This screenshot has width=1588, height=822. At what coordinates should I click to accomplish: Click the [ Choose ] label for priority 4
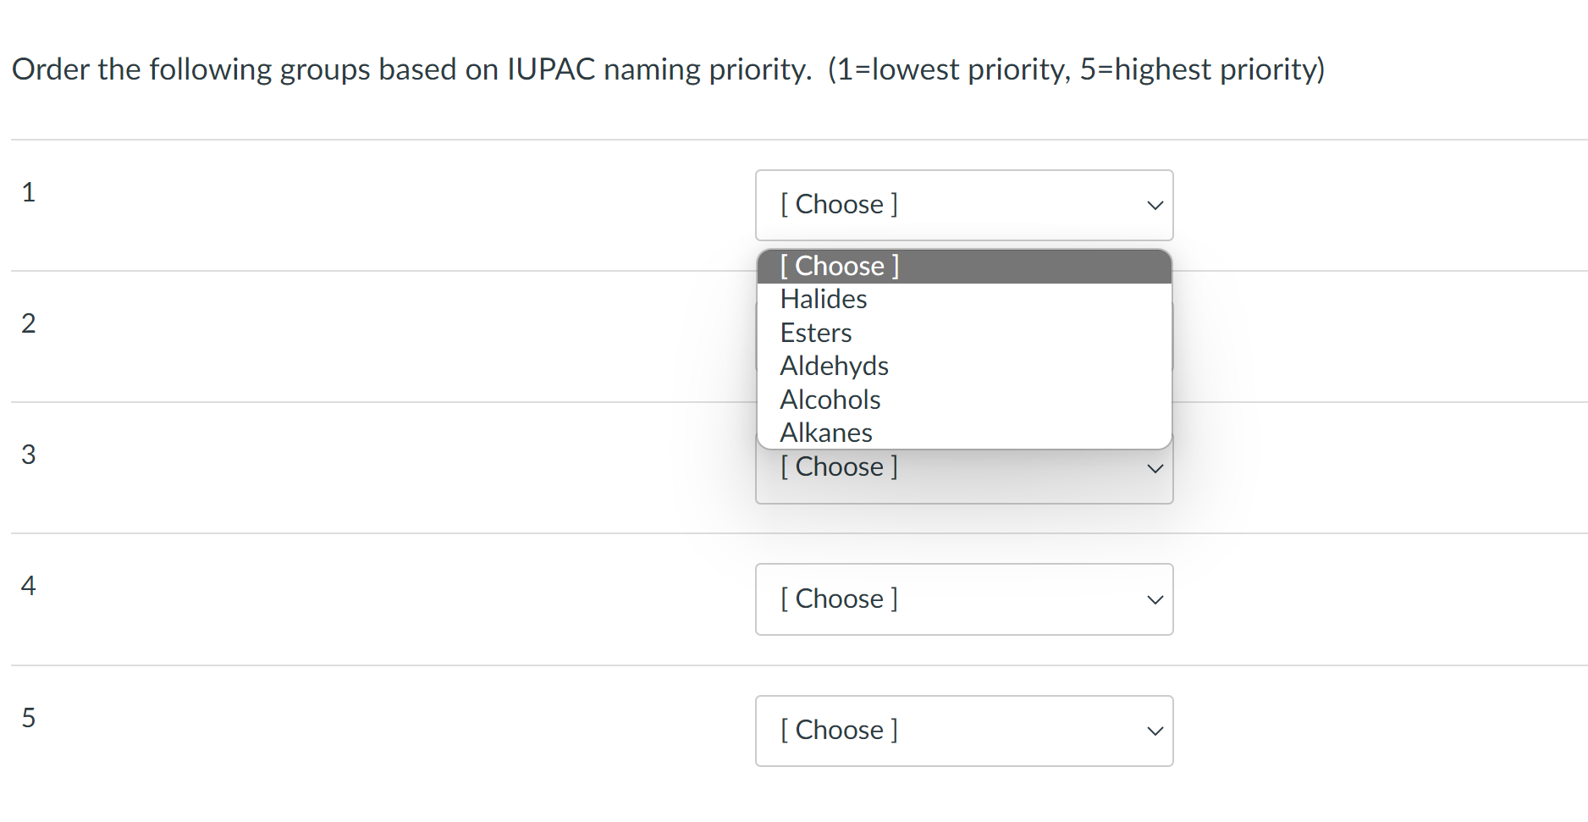click(839, 599)
